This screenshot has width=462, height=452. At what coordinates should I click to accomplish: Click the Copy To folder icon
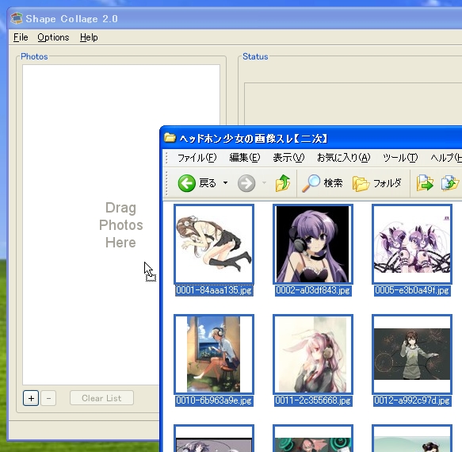click(x=450, y=183)
